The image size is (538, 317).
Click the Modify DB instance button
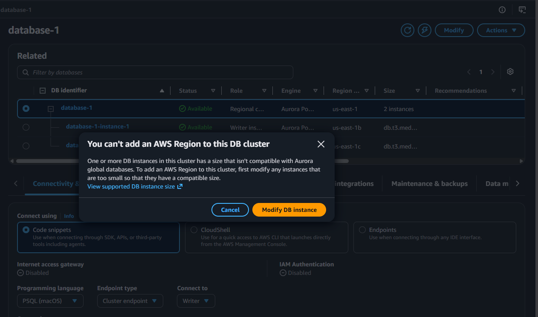pyautogui.click(x=289, y=210)
